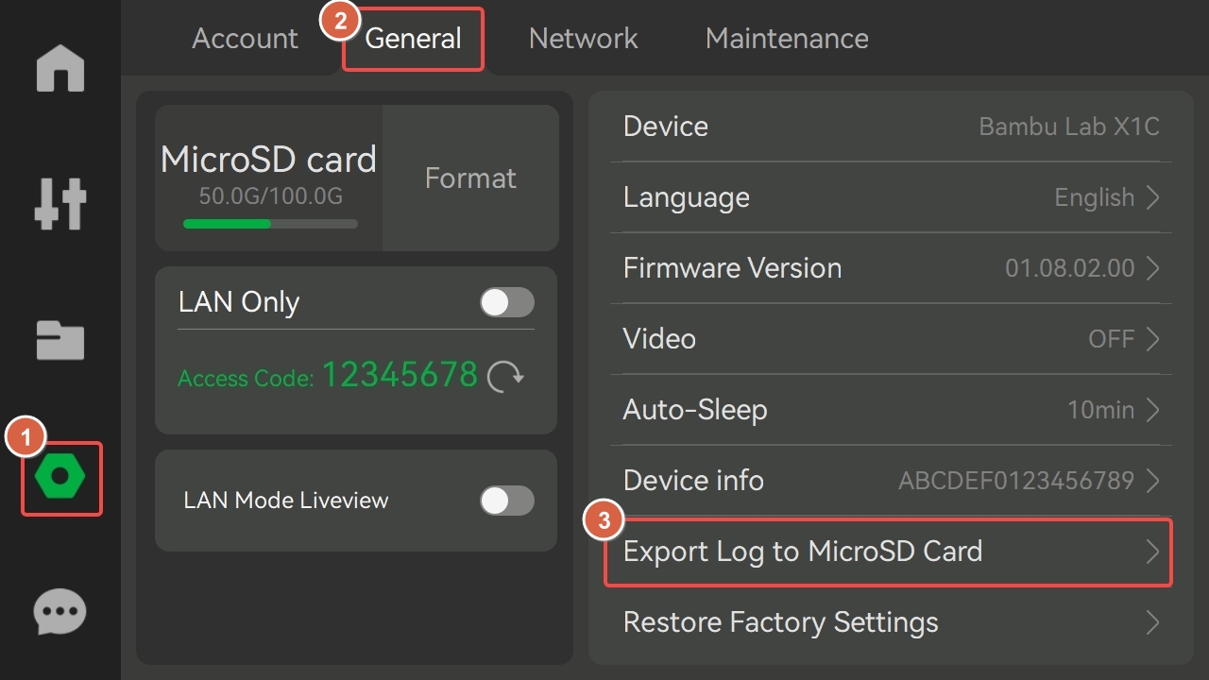Open the Device info row label

[693, 481]
